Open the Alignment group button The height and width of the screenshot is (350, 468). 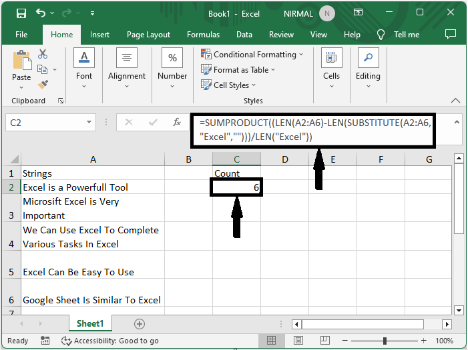pyautogui.click(x=127, y=68)
